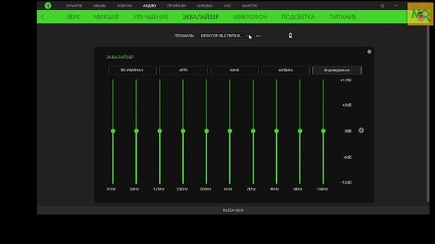Open the CHROMA top menu
This screenshot has width=435, height=244.
point(205,5)
